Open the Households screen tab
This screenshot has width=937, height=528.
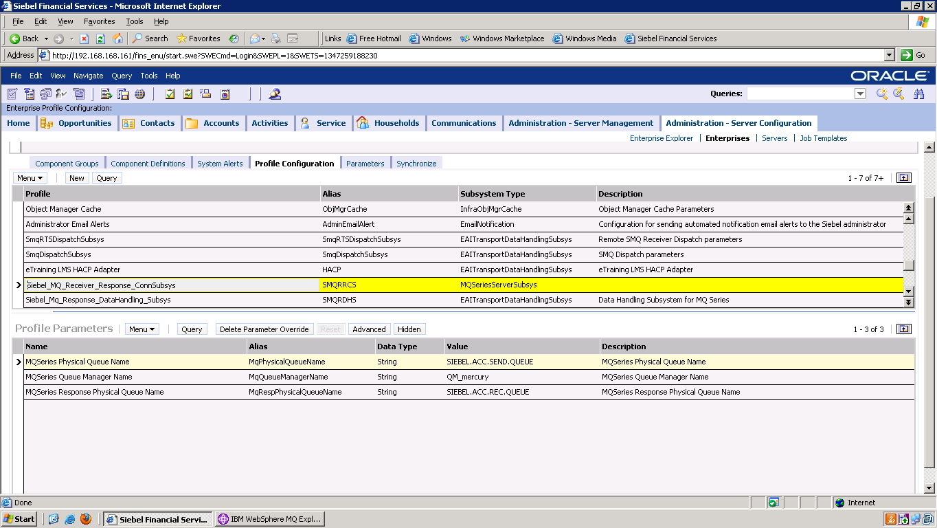(388, 123)
